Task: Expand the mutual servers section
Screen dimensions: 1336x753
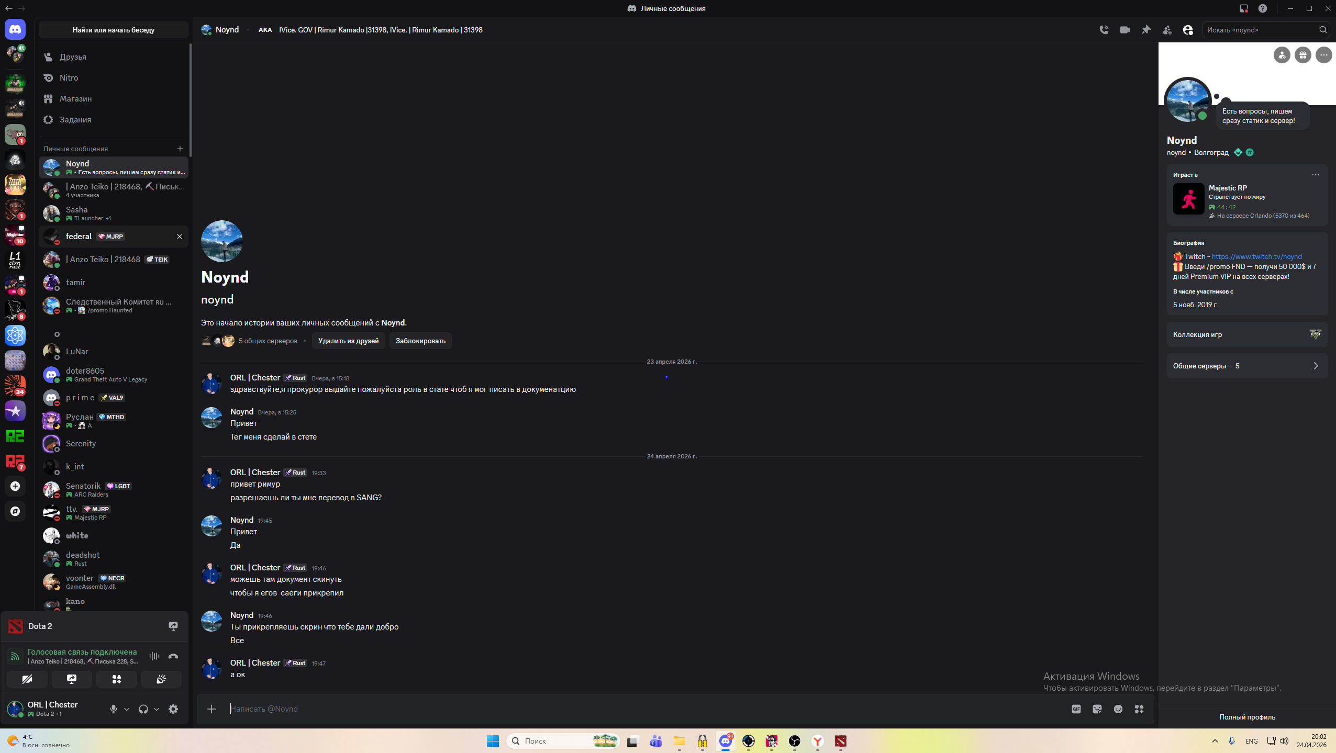Action: (1247, 366)
